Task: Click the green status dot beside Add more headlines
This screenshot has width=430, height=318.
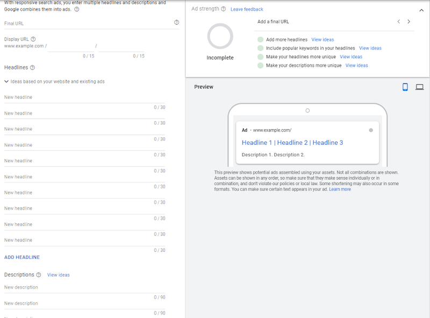Action: tap(261, 39)
